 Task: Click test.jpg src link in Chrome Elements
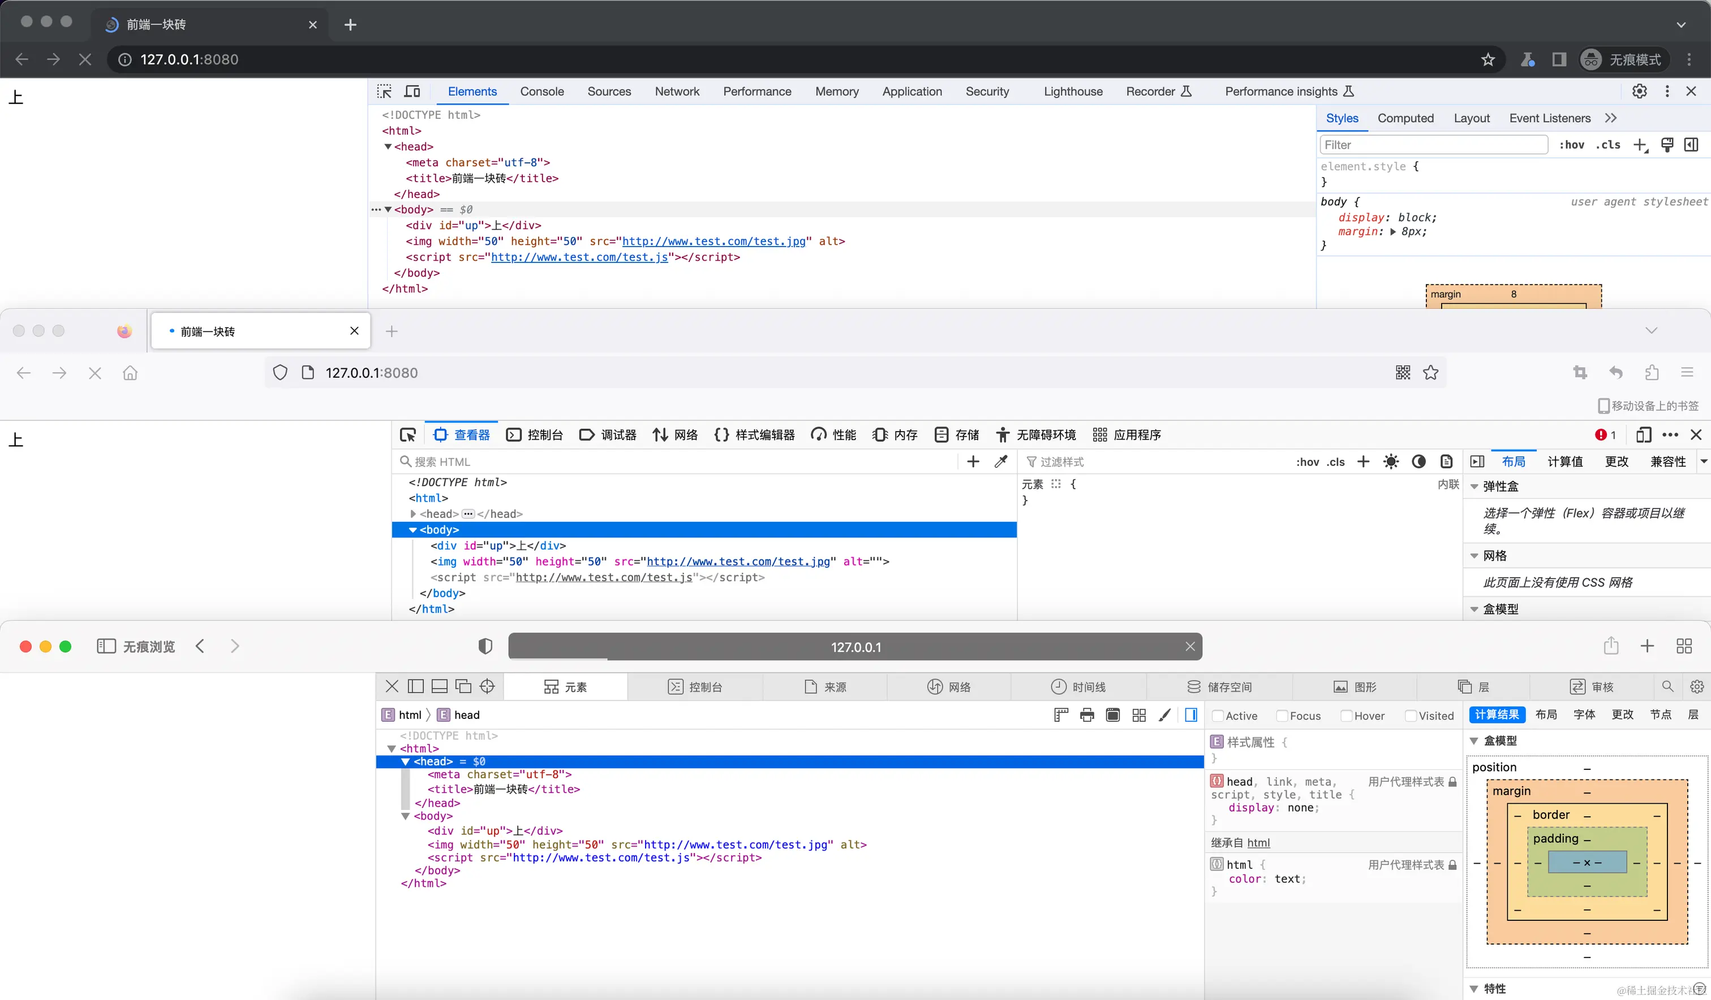[713, 241]
